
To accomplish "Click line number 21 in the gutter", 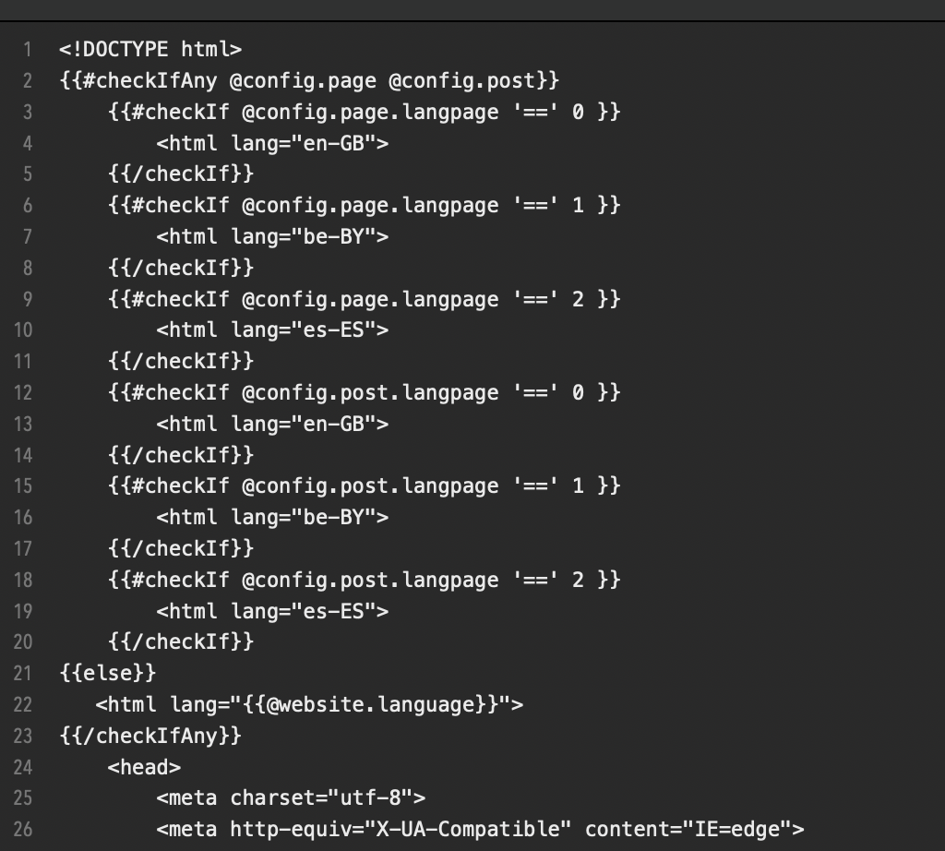I will [x=22, y=673].
